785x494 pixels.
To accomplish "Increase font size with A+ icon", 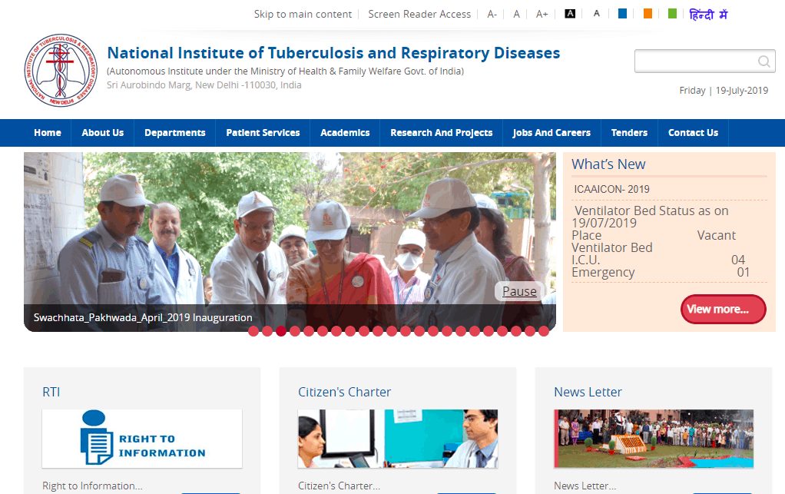I will [x=542, y=14].
